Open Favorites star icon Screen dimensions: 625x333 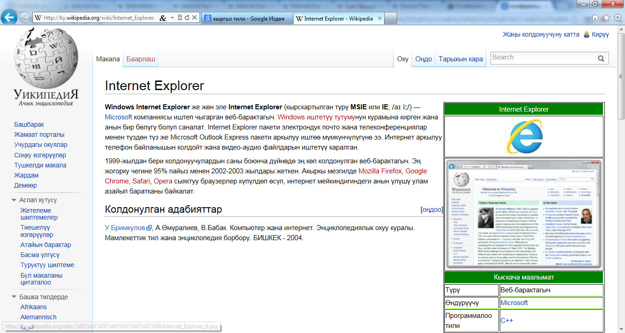(606, 18)
